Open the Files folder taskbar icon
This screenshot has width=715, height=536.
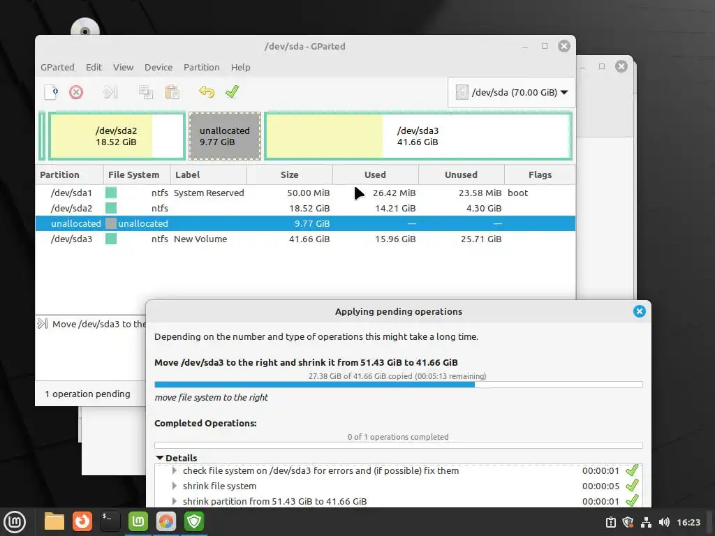(54, 521)
